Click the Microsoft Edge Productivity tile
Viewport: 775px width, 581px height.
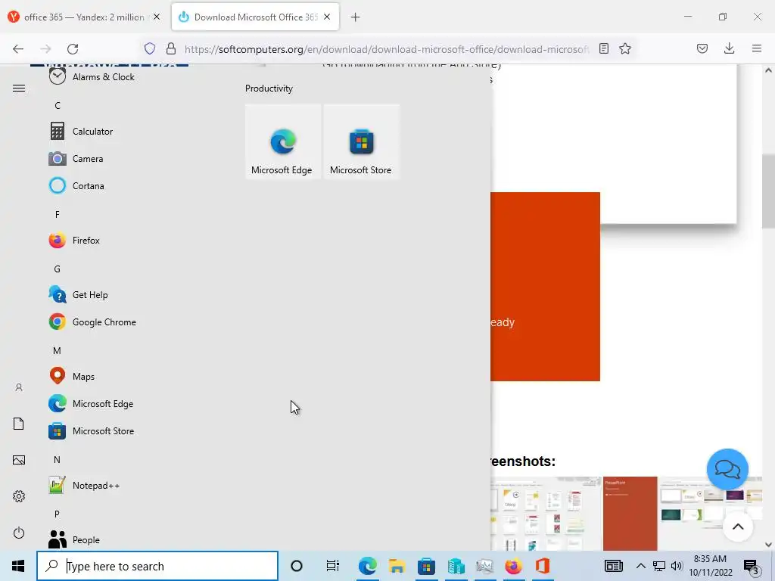tap(283, 141)
